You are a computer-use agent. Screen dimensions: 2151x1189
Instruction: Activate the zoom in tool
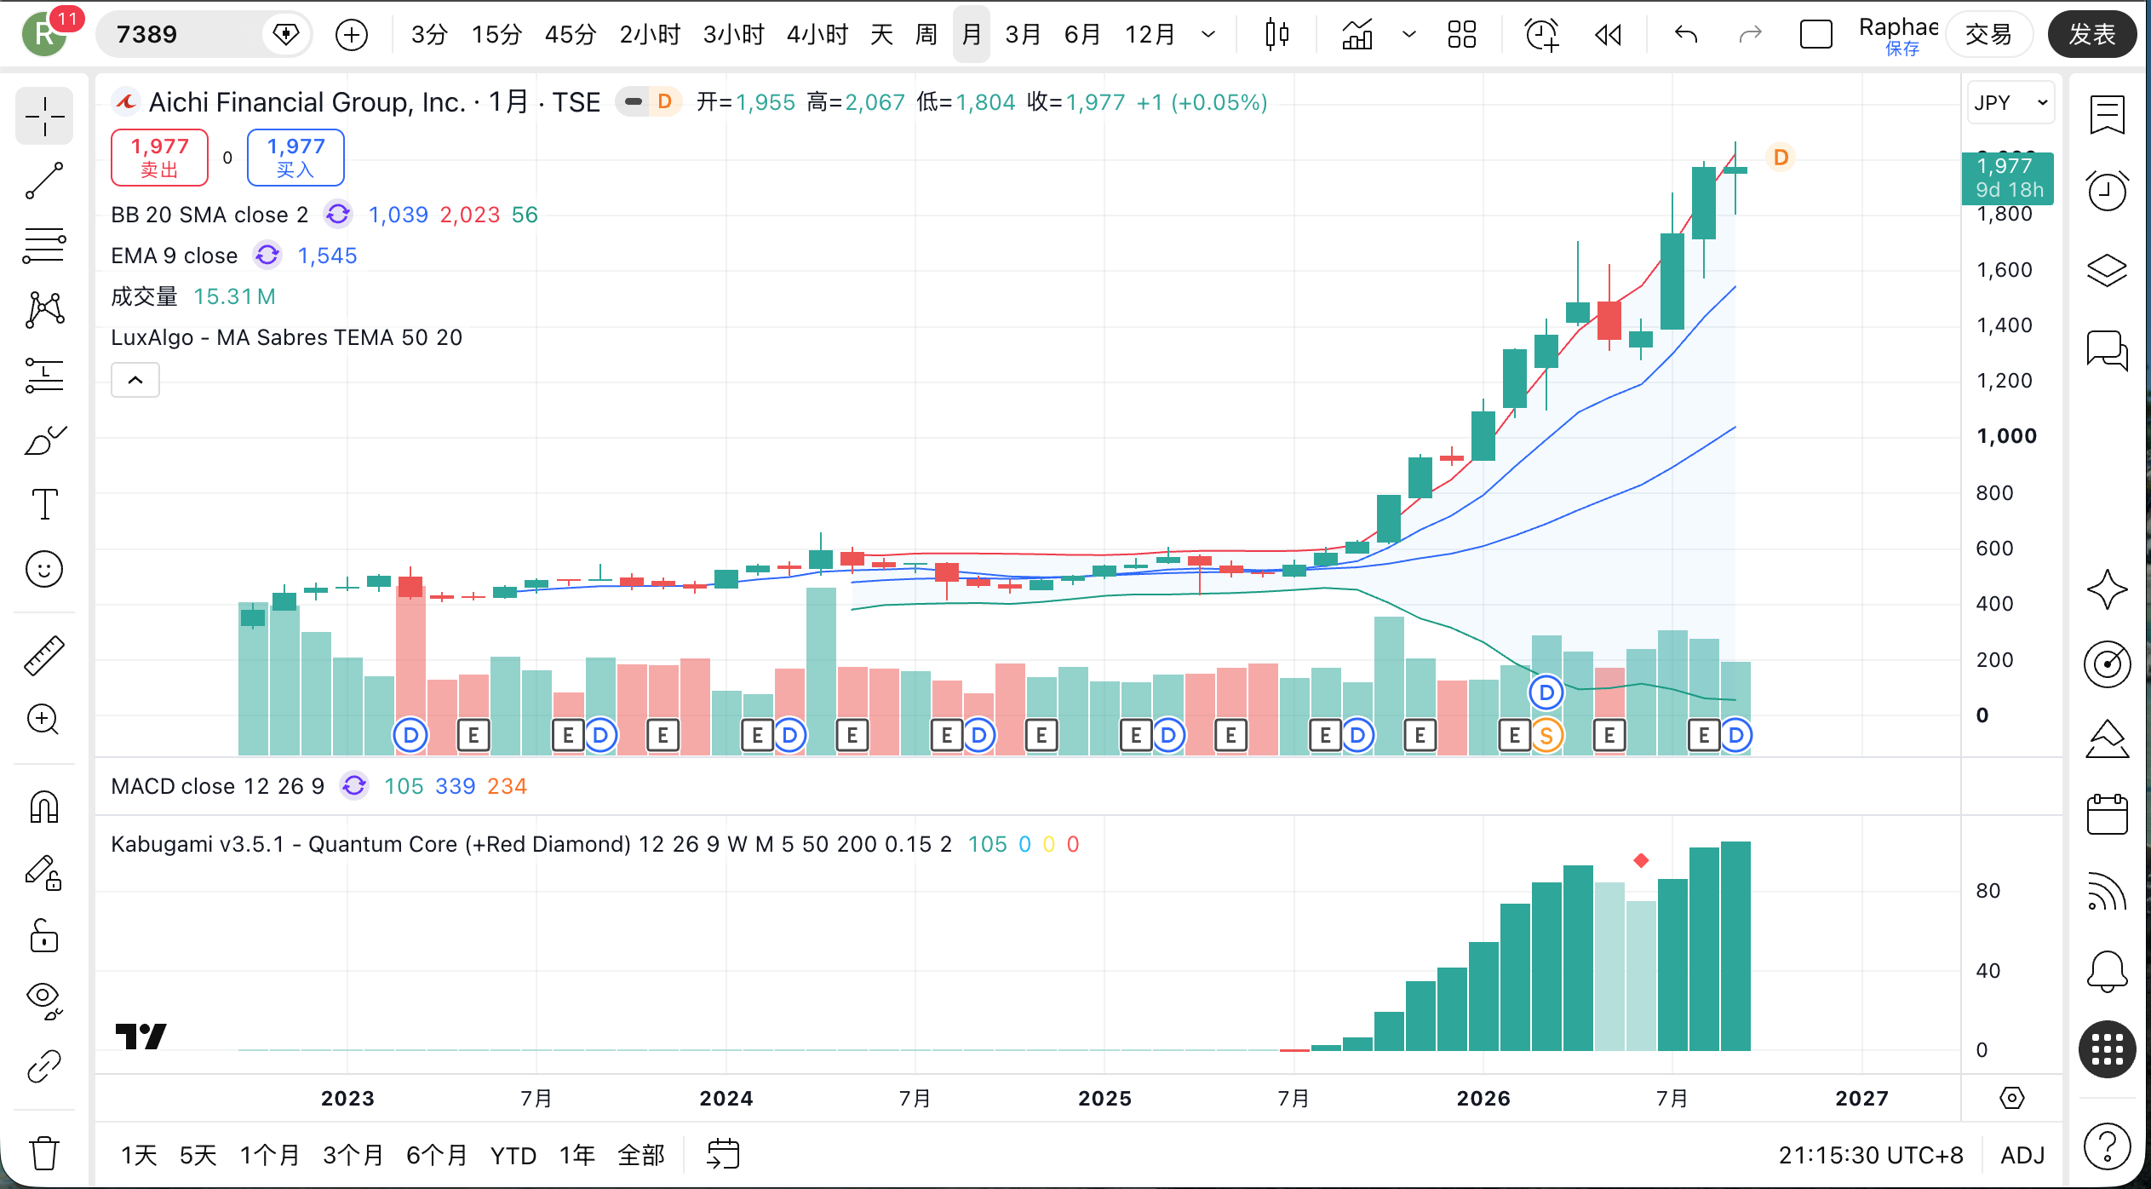coord(44,720)
